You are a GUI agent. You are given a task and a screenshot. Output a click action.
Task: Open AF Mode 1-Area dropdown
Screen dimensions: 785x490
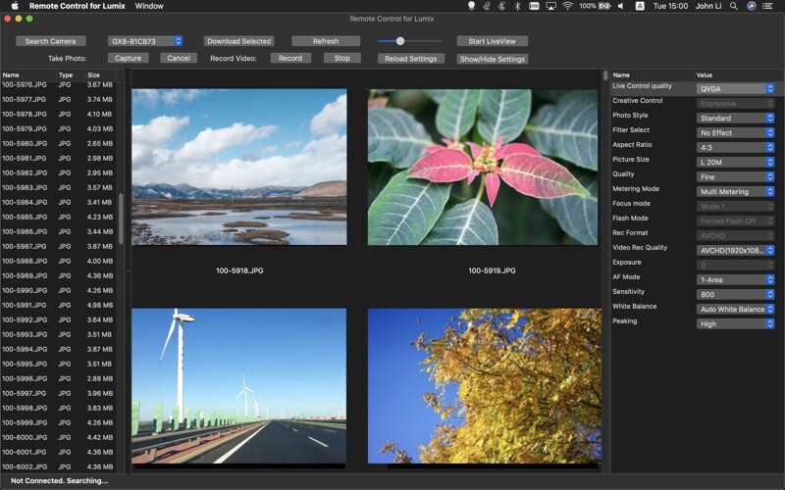coord(735,279)
